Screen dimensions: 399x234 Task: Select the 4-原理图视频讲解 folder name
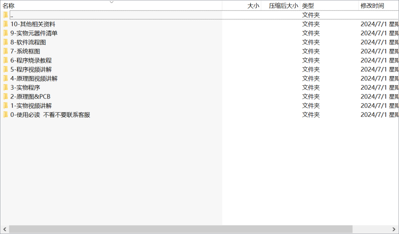[x=34, y=78]
